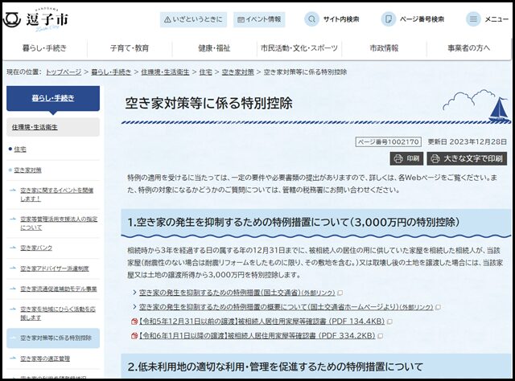Print with 大きな文字で印刷 button
This screenshot has width=515, height=381.
click(467, 159)
